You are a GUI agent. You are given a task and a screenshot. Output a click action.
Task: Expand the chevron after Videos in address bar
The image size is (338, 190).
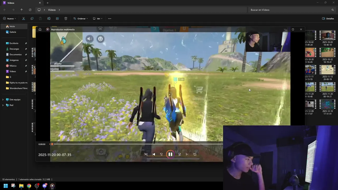[x=59, y=10]
